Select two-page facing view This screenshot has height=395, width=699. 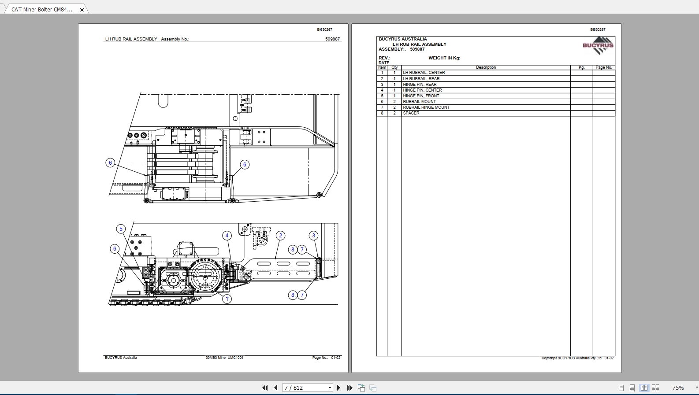click(644, 388)
